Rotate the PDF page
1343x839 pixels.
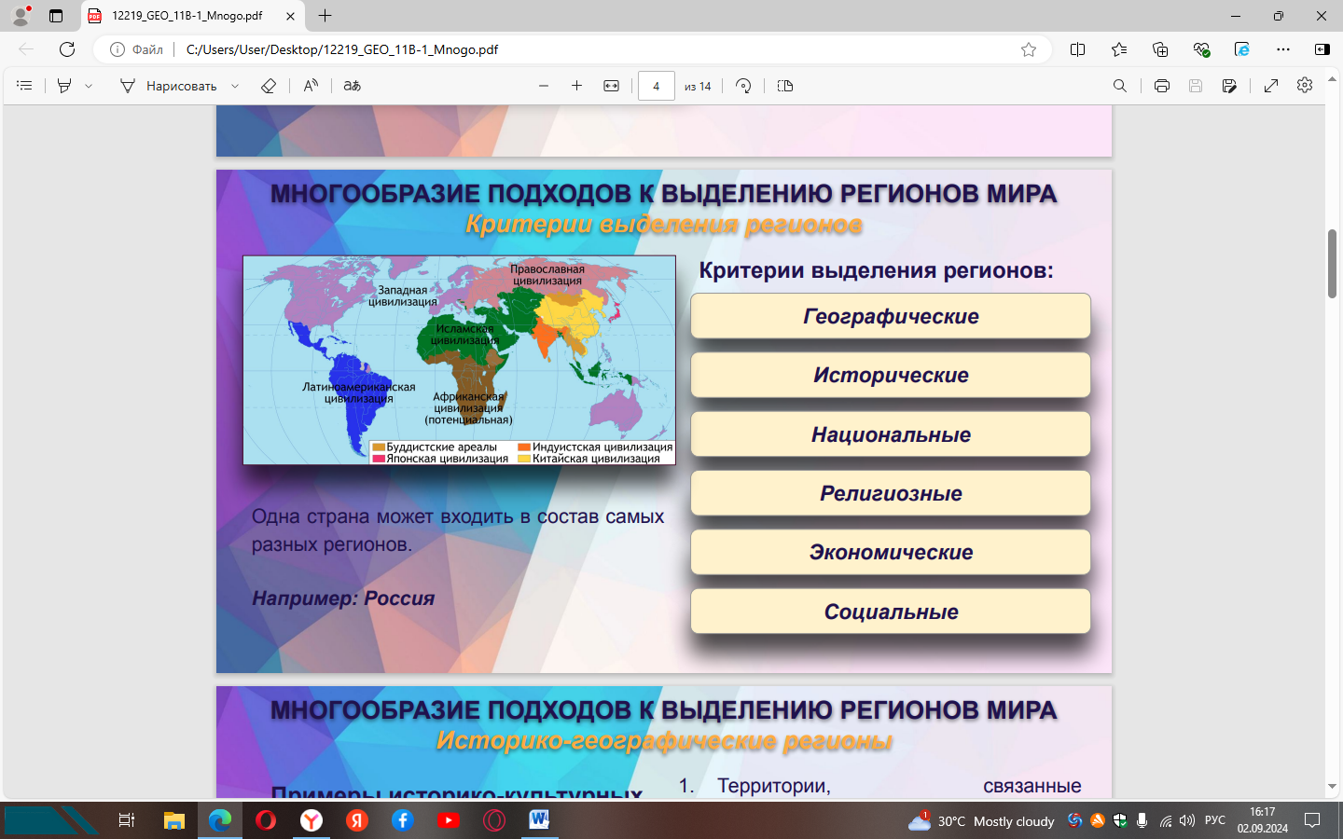coord(743,86)
